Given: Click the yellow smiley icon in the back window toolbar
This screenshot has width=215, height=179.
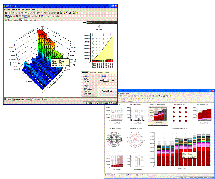Looking at the screenshot, I should pos(171,96).
